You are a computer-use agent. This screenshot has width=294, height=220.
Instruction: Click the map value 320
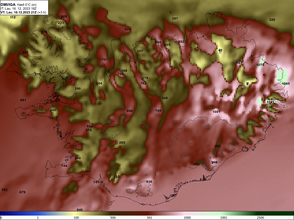(272, 20)
